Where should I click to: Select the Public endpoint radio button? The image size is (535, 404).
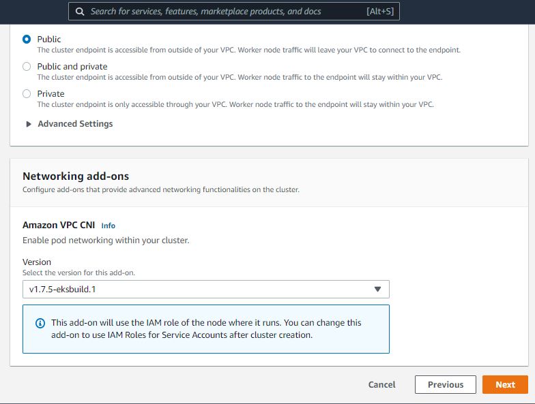tap(27, 40)
